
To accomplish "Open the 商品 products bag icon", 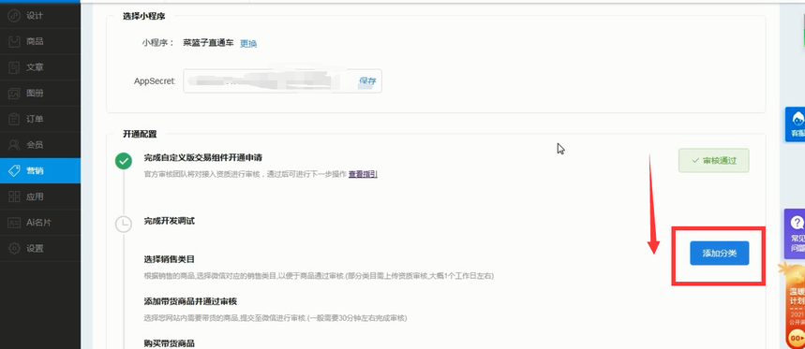I will tap(14, 41).
